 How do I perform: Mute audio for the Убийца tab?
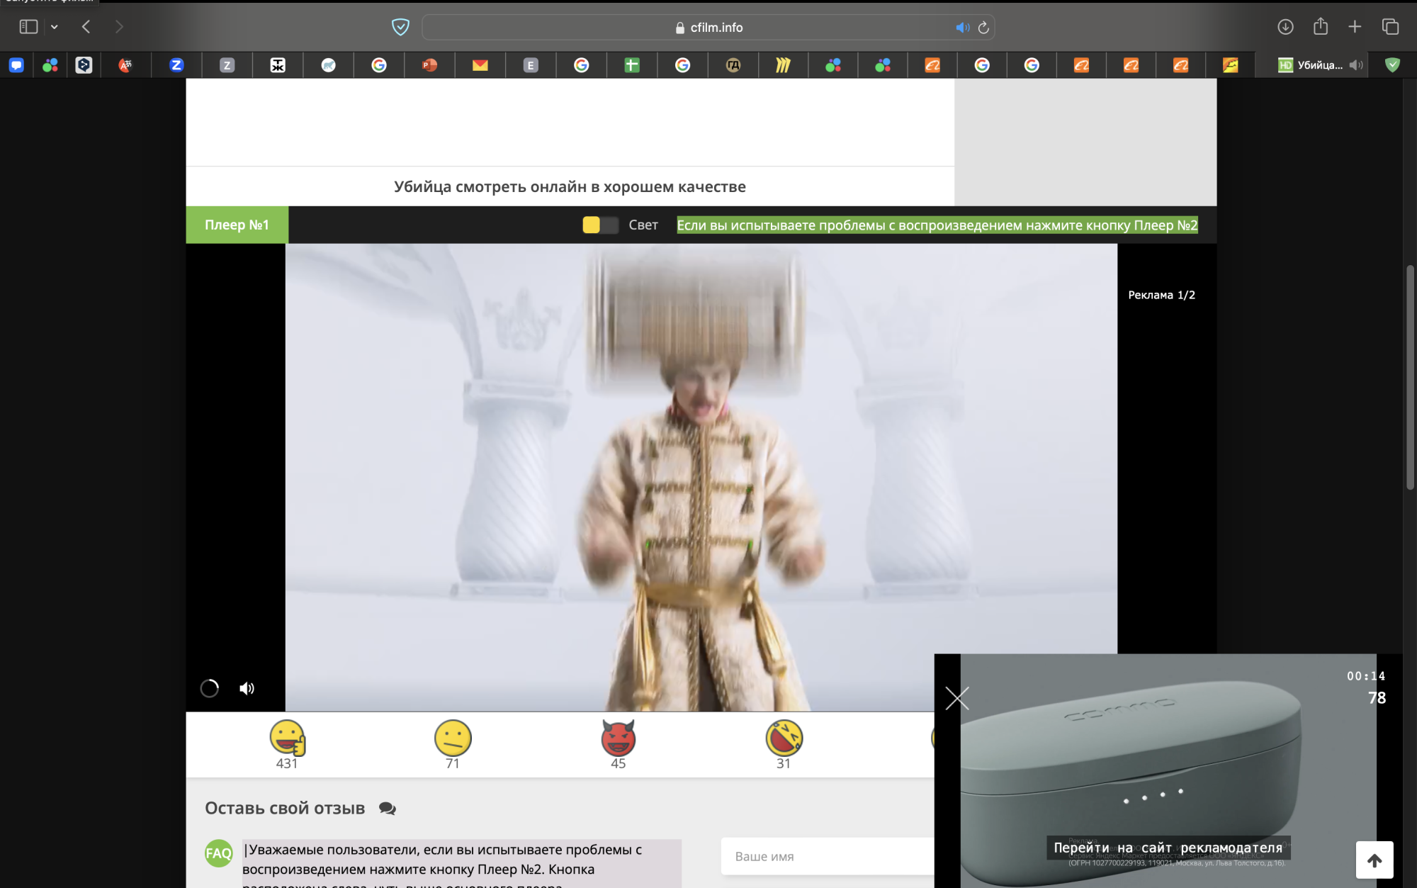(1355, 64)
